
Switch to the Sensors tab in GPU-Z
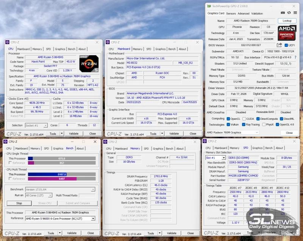(231, 14)
